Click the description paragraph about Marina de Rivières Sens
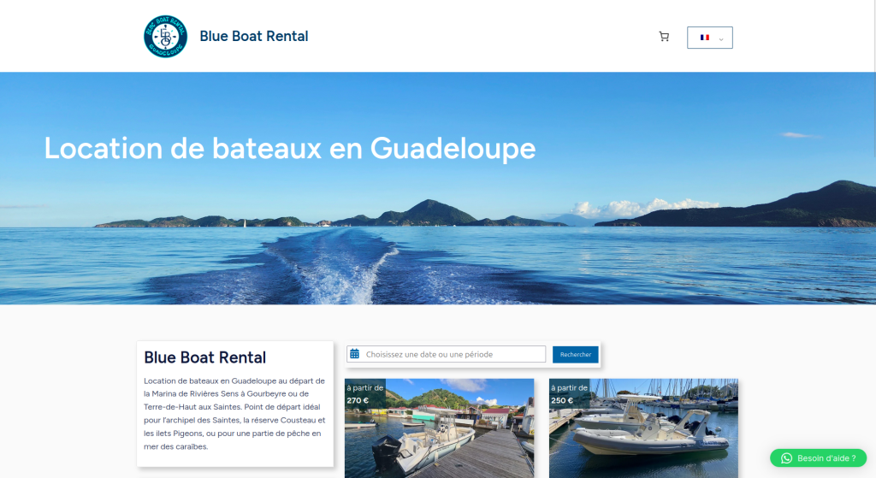Image resolution: width=876 pixels, height=478 pixels. tap(234, 413)
